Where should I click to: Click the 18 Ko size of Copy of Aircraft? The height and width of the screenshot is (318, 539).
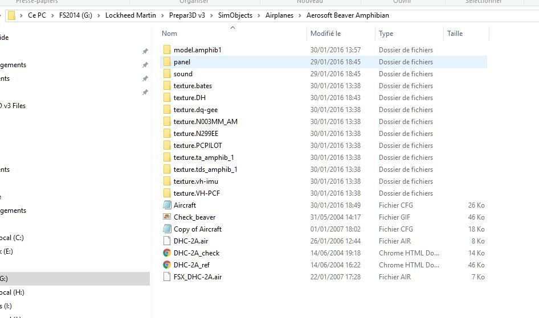476,229
